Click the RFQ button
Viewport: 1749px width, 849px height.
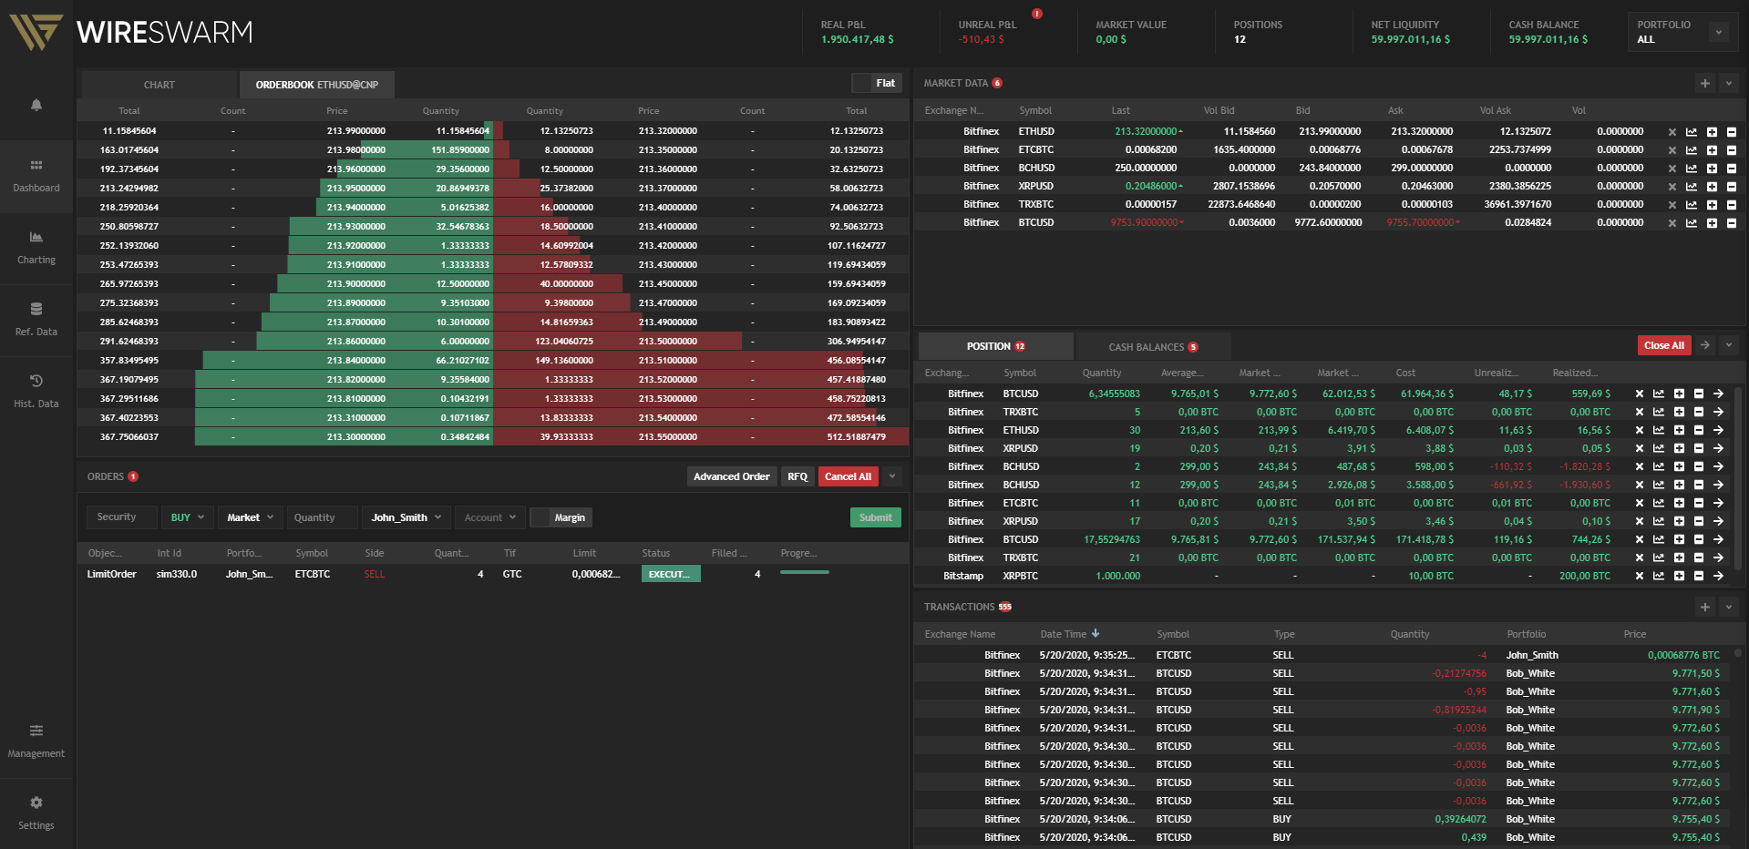797,476
